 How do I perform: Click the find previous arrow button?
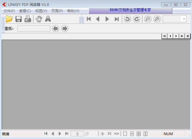(56, 29)
